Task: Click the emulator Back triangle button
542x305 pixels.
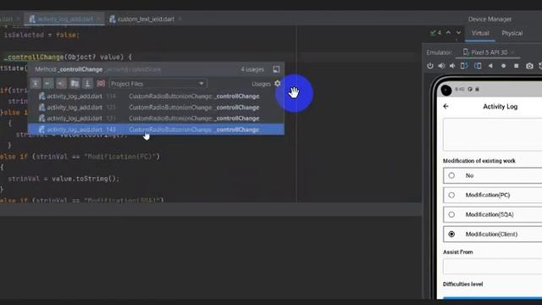Action: [490, 66]
